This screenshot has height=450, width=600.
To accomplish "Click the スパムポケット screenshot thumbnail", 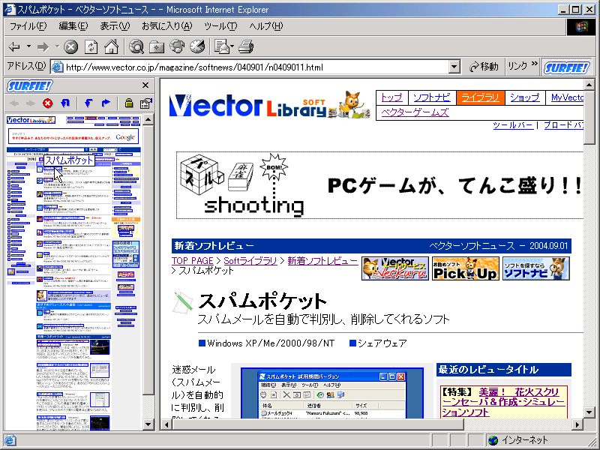I will point(332,392).
